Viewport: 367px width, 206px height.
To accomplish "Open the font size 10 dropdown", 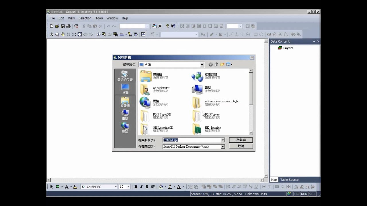I will 128,187.
